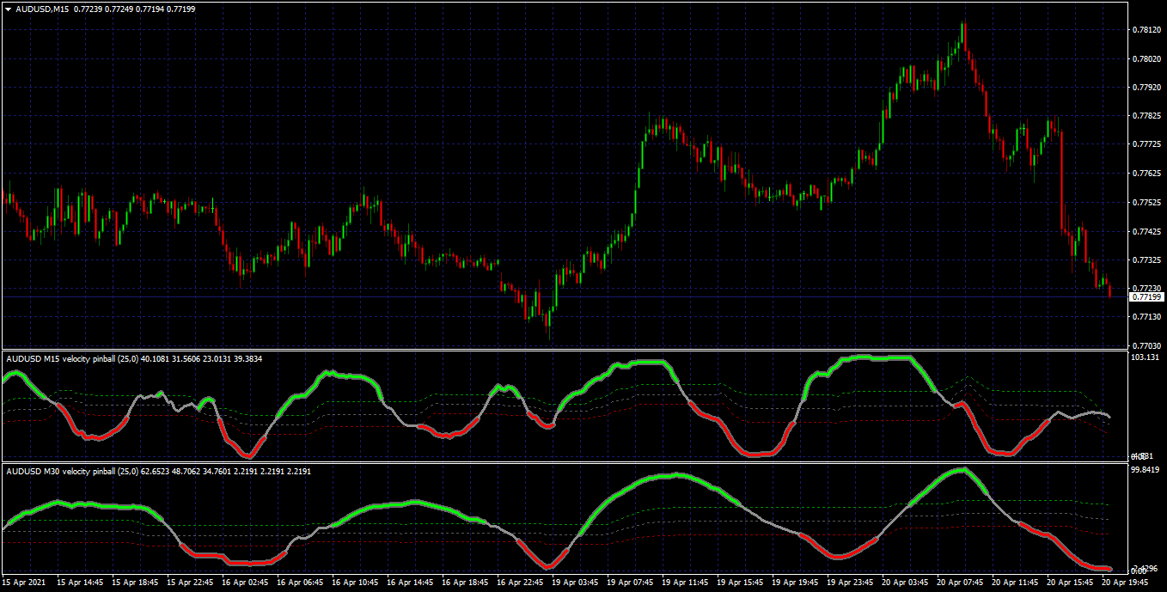Click the 15 Apr 2021 date label
Screen dimensions: 1167x592
click(26, 582)
